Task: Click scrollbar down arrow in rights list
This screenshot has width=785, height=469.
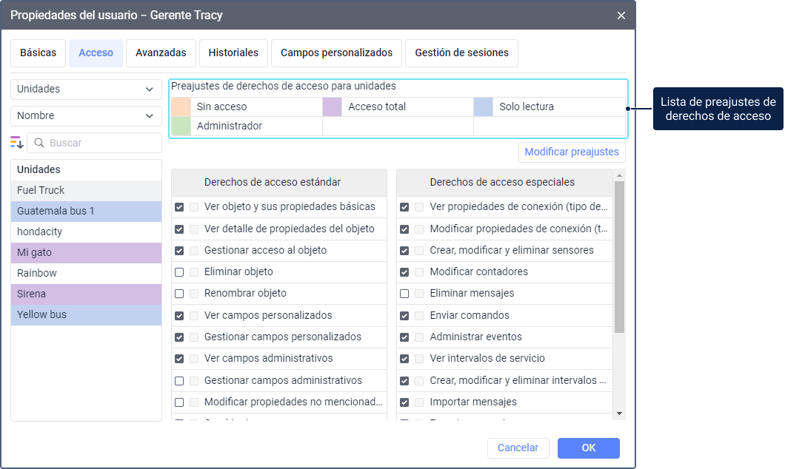Action: [x=619, y=414]
